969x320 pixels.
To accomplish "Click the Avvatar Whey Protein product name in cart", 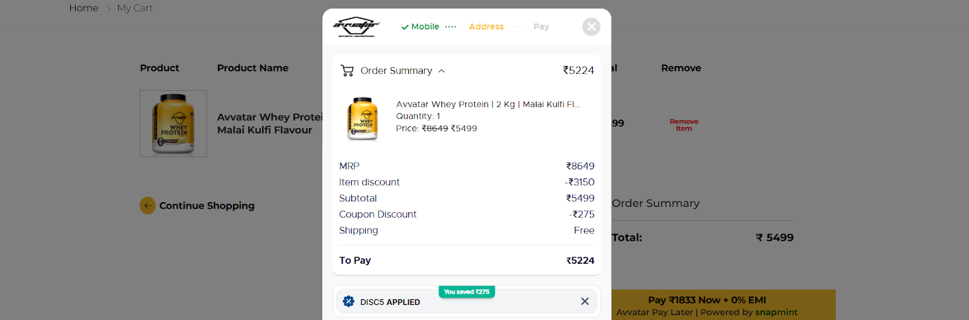I will pyautogui.click(x=270, y=123).
